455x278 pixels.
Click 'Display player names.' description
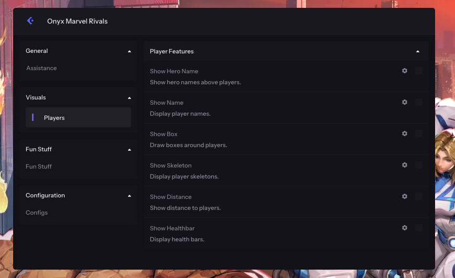(180, 114)
